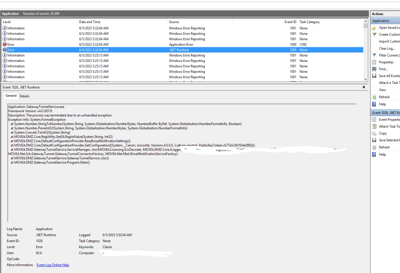
Task: Collapse the Event 1026 section header in Actions
Action: 385,113
